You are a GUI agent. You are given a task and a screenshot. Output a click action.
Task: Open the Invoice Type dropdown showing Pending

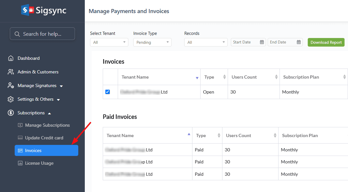tap(152, 42)
